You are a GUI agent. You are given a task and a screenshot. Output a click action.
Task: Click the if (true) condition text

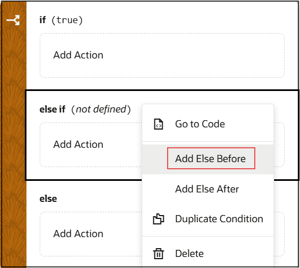coord(67,20)
